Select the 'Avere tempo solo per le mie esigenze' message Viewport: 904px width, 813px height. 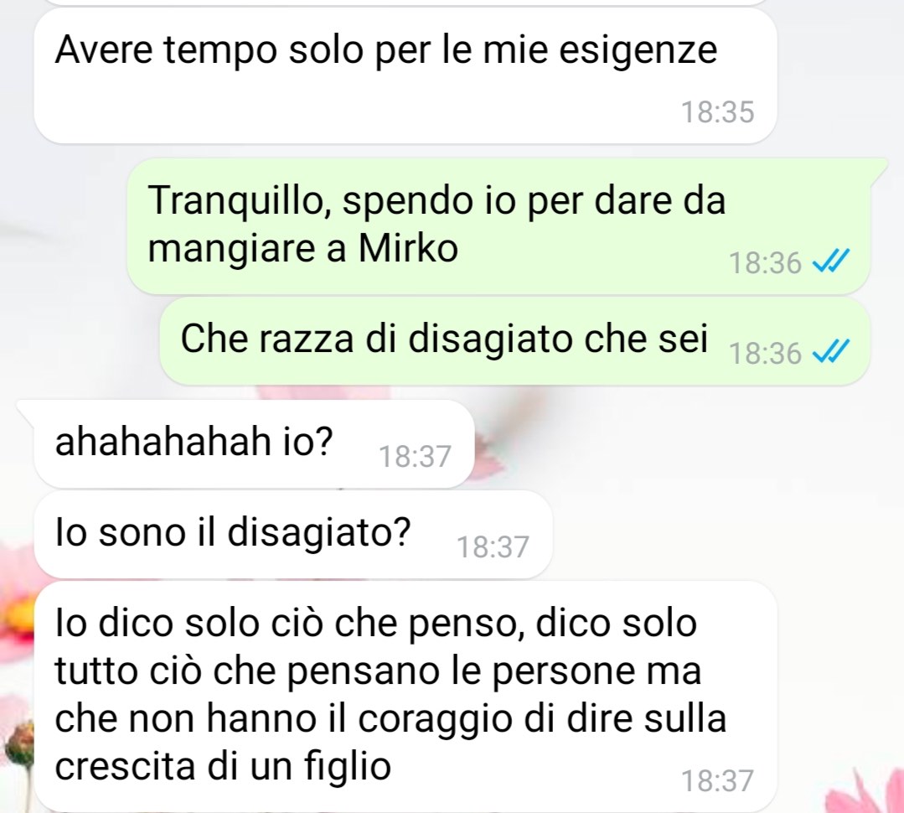(x=406, y=75)
